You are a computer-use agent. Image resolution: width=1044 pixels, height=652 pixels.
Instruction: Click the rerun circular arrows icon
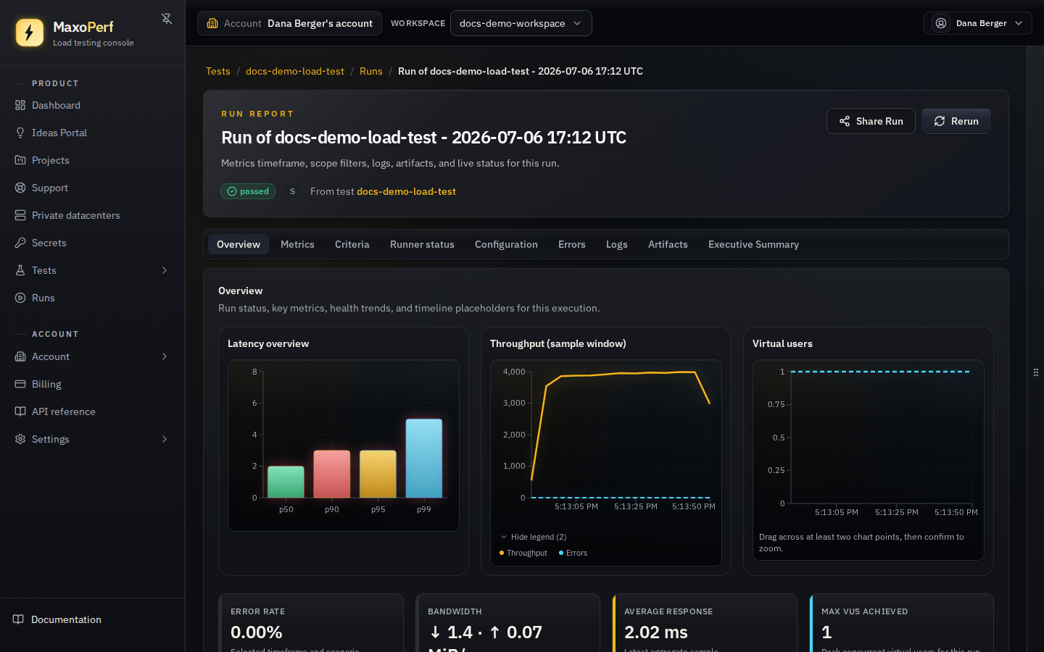[x=940, y=121]
